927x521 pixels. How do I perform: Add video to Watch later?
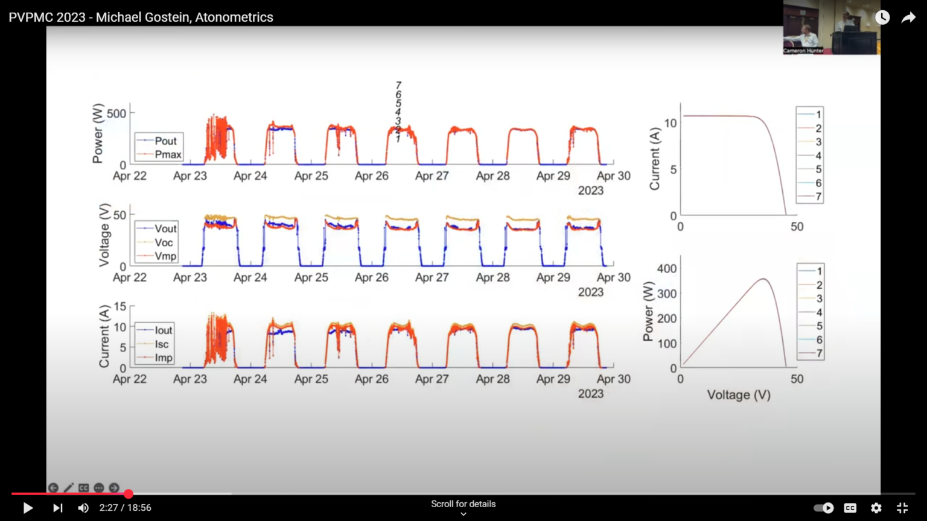tap(882, 17)
